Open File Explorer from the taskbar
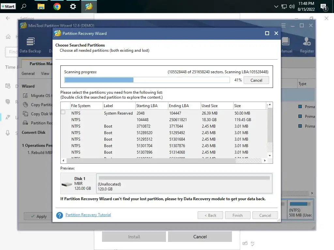This screenshot has height=250, width=334. point(41,7)
